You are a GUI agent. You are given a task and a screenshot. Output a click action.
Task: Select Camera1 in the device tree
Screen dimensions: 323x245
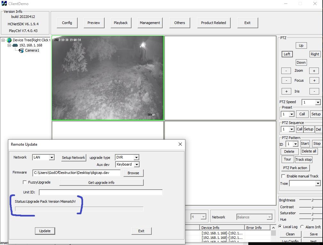click(x=32, y=50)
